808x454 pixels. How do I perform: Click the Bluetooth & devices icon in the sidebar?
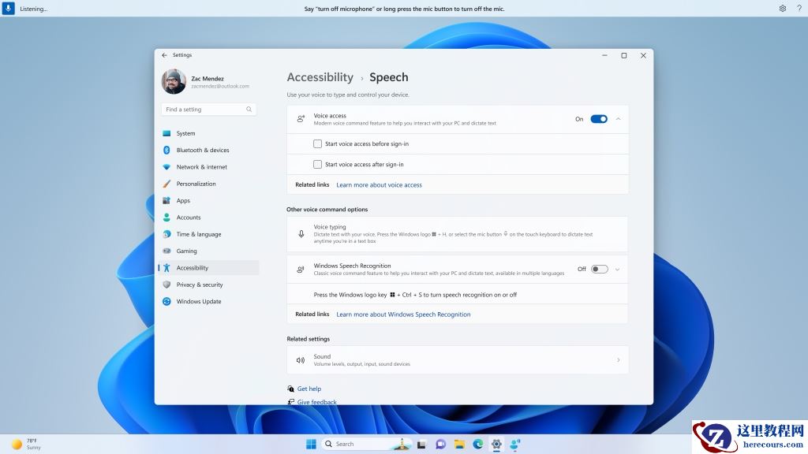pyautogui.click(x=167, y=150)
